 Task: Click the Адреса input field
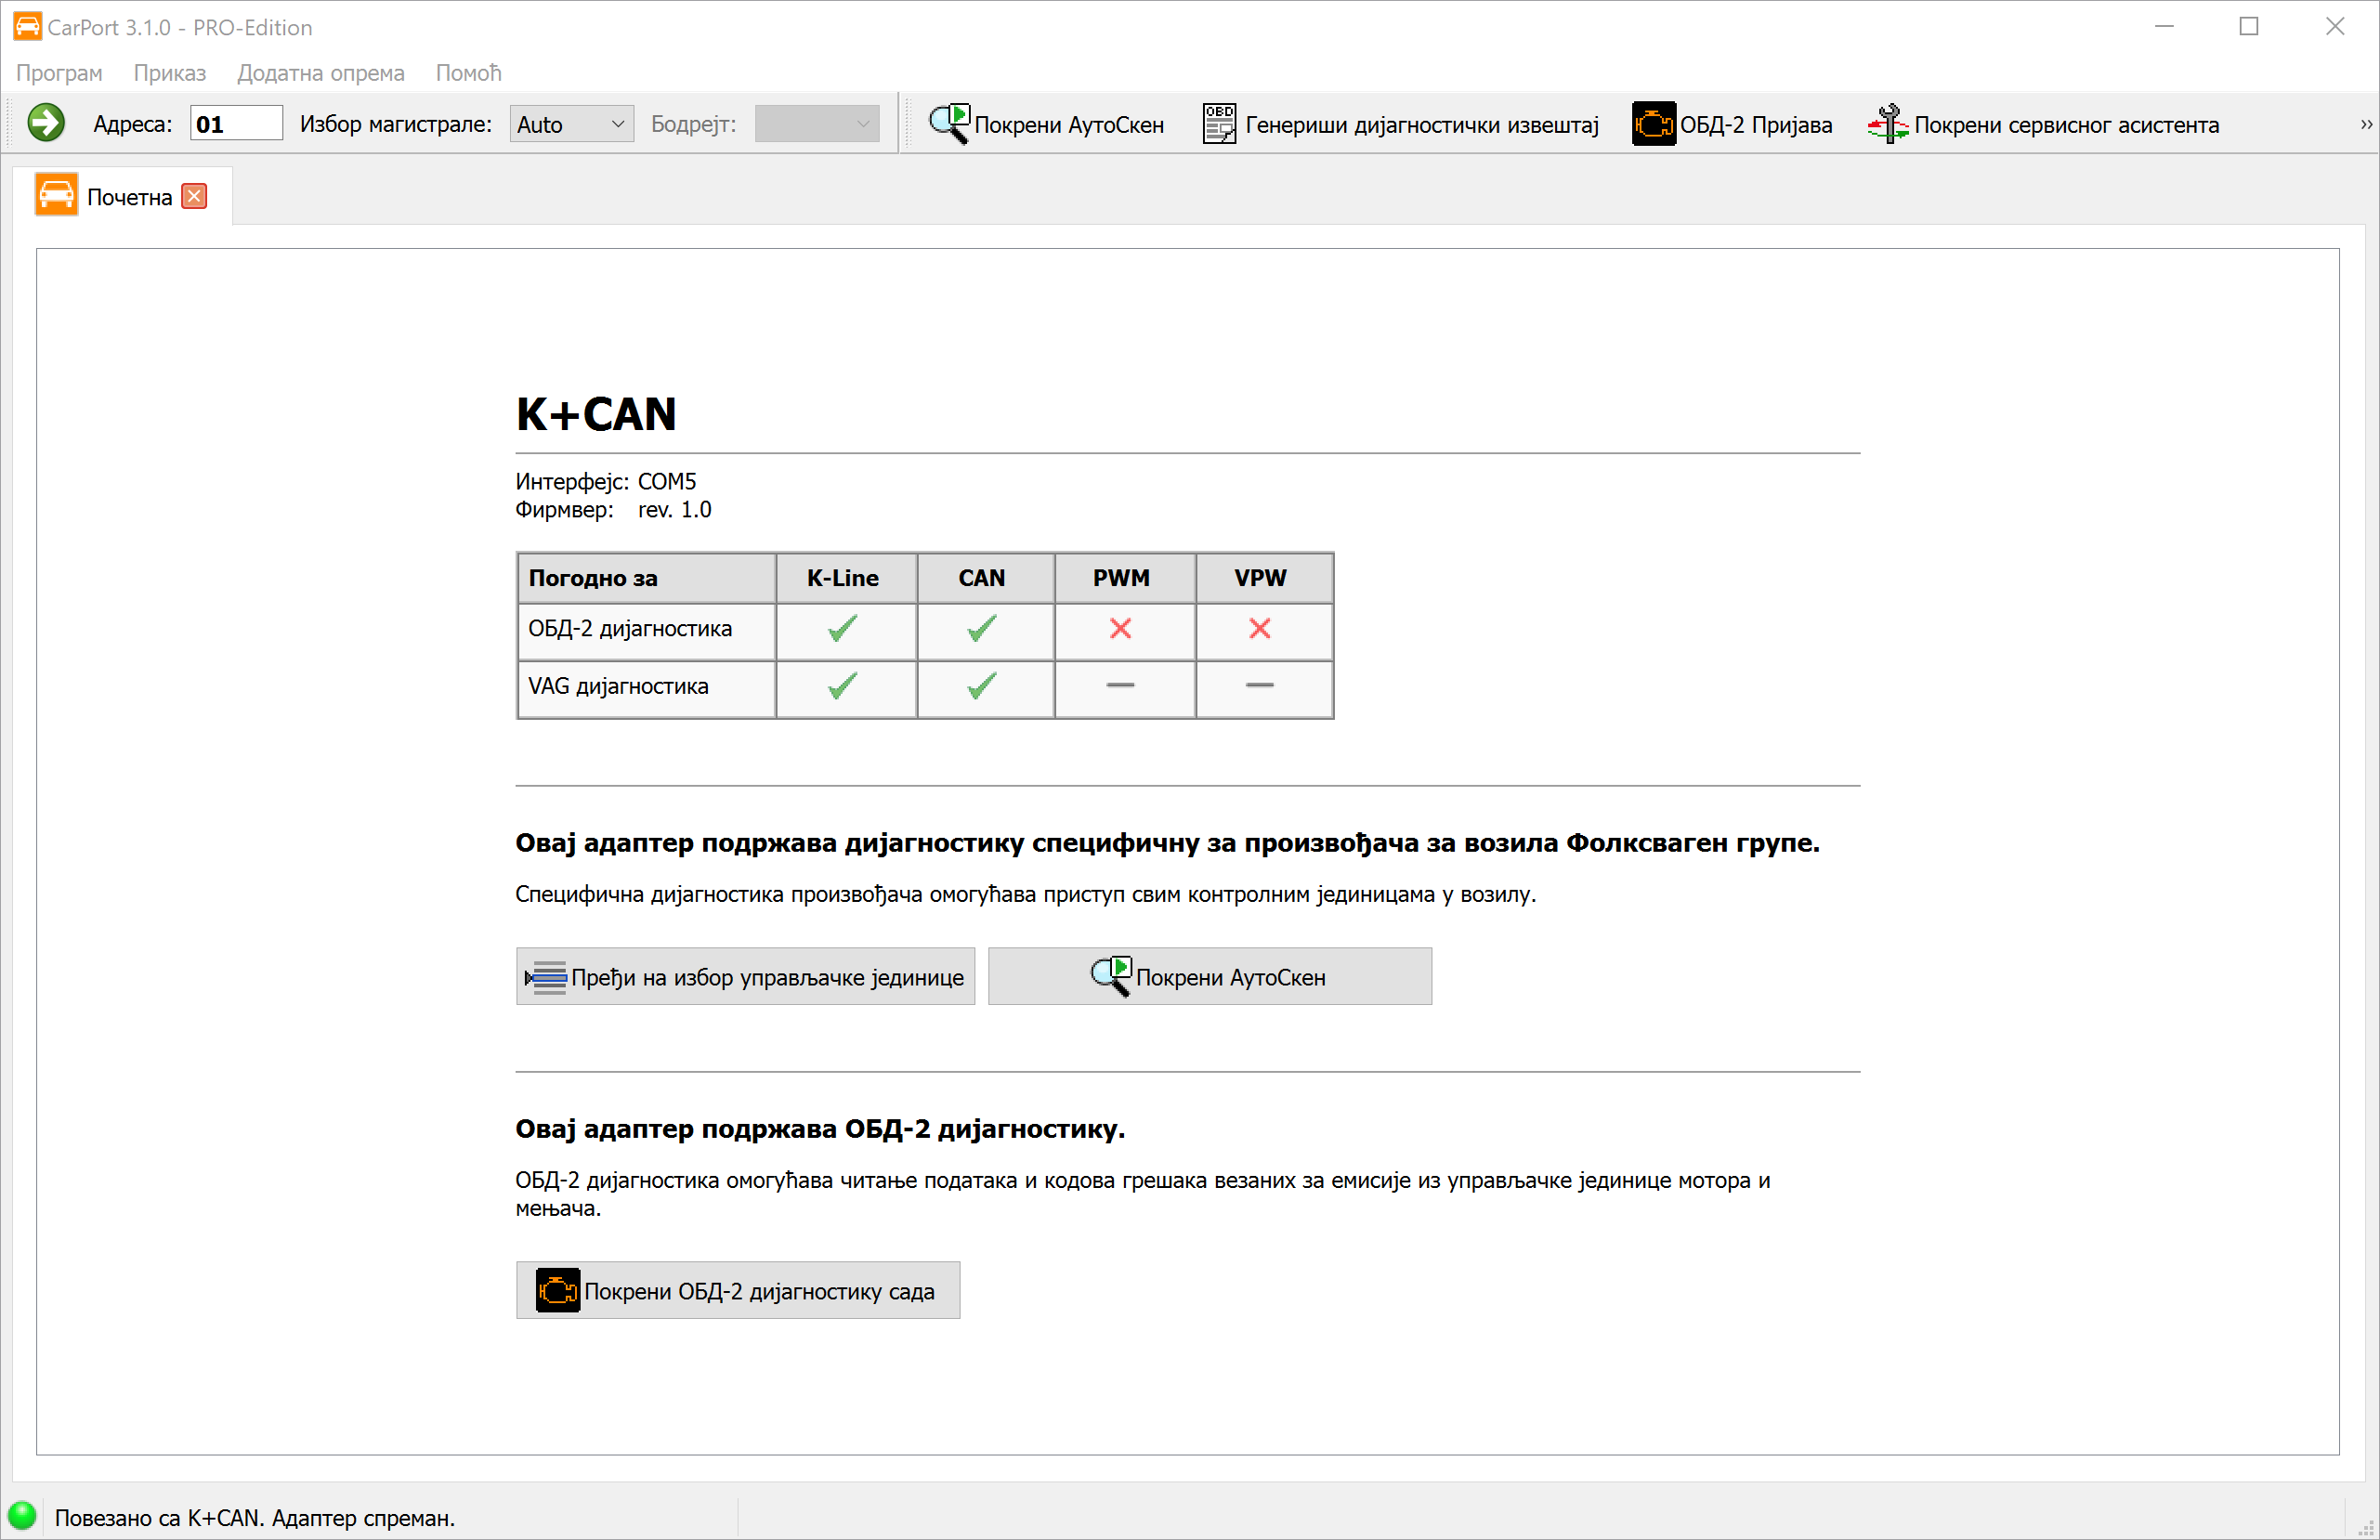(236, 124)
